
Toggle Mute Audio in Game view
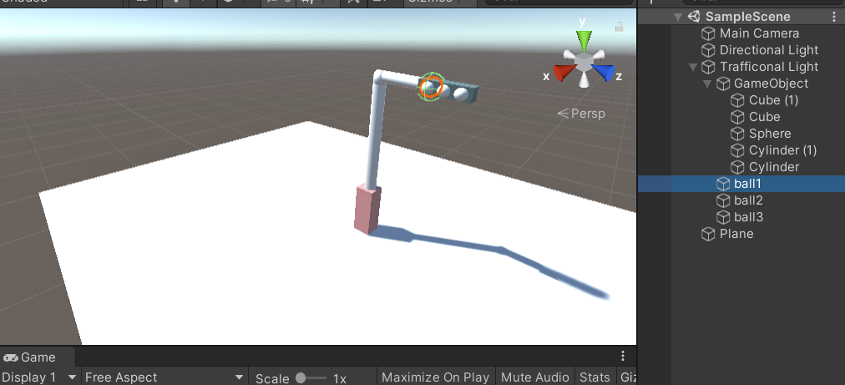pos(534,377)
